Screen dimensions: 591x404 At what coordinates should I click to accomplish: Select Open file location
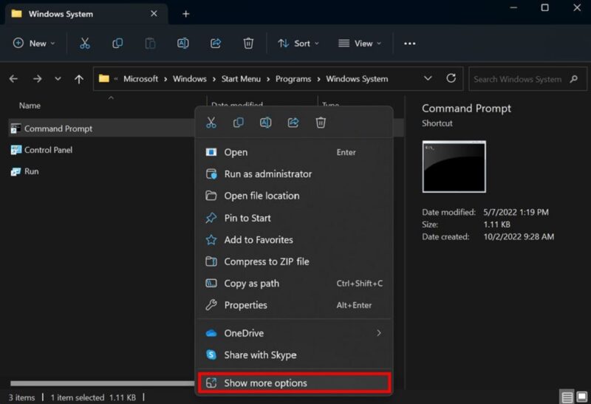(x=294, y=196)
